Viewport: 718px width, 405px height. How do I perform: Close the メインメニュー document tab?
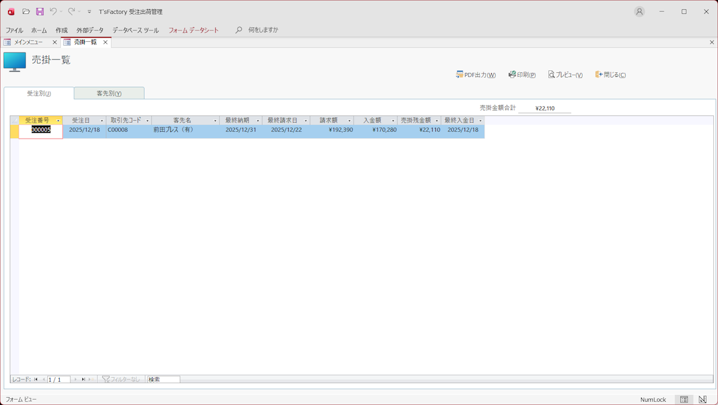point(54,42)
